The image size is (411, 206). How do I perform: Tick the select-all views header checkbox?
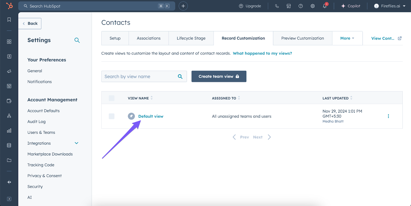tap(111, 98)
